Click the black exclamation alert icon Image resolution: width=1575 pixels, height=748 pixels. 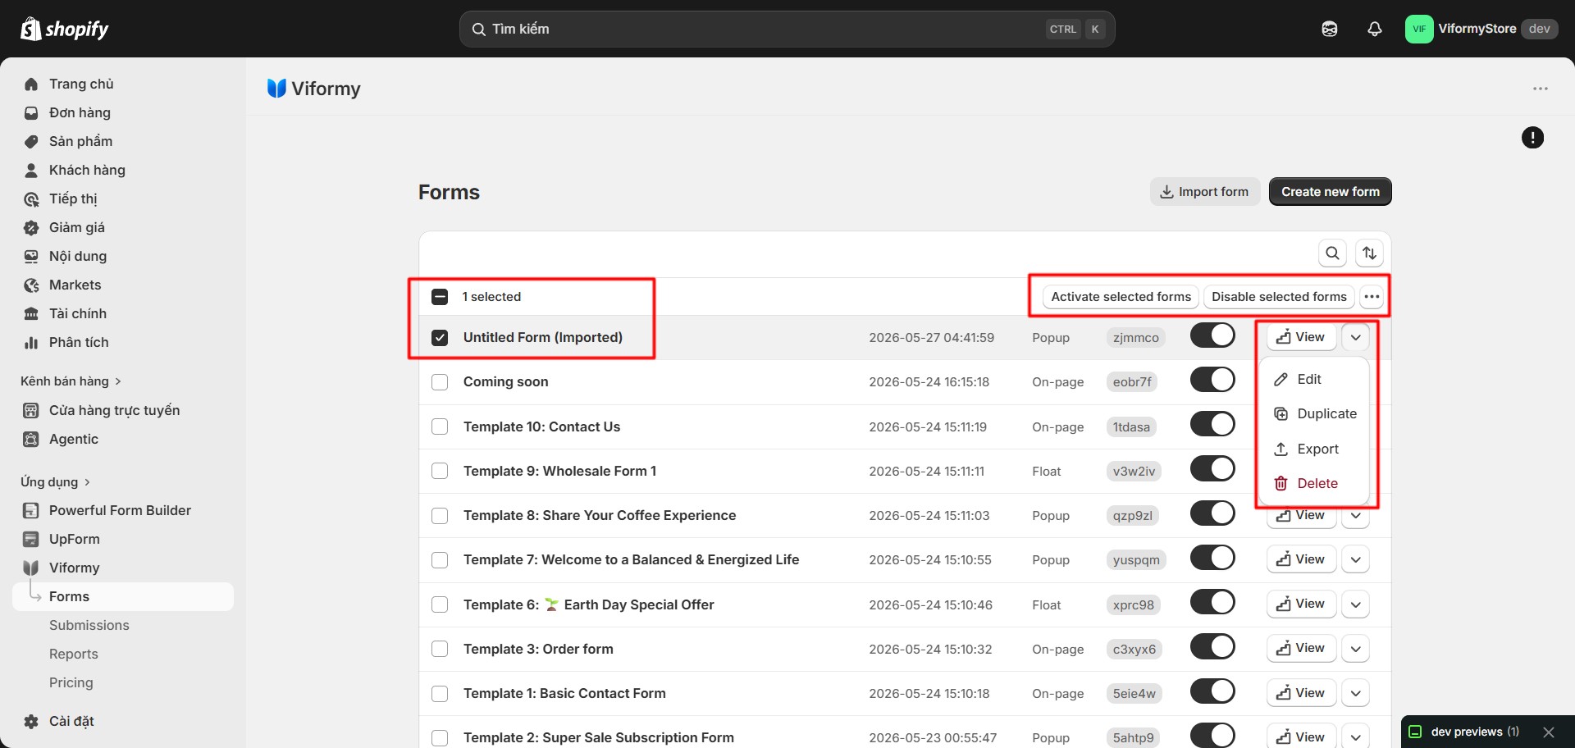1532,138
